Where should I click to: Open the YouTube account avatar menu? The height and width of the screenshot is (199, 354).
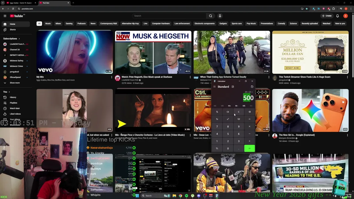pyautogui.click(x=345, y=16)
